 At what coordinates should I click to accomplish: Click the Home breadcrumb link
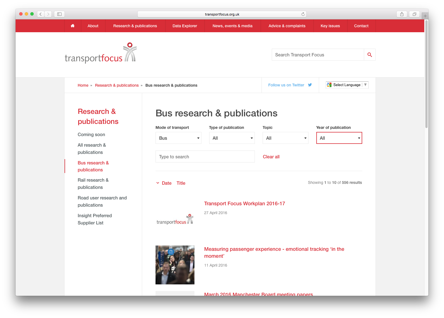pyautogui.click(x=83, y=85)
